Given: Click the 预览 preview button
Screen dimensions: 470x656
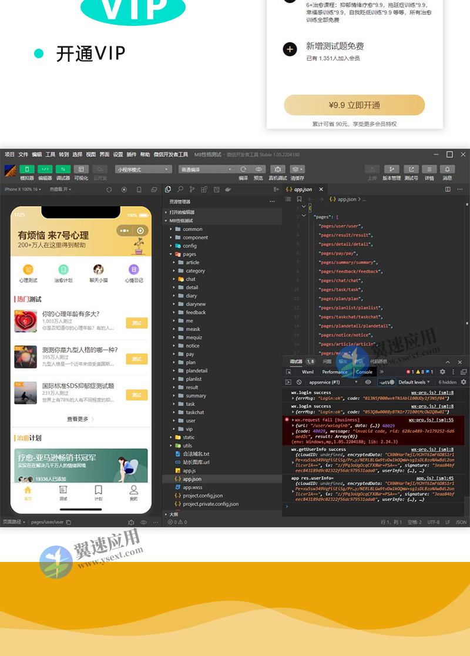Looking at the screenshot, I should [x=258, y=169].
